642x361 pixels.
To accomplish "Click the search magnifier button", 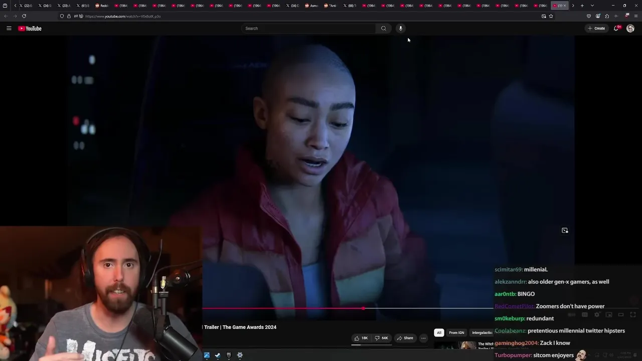I will click(384, 29).
